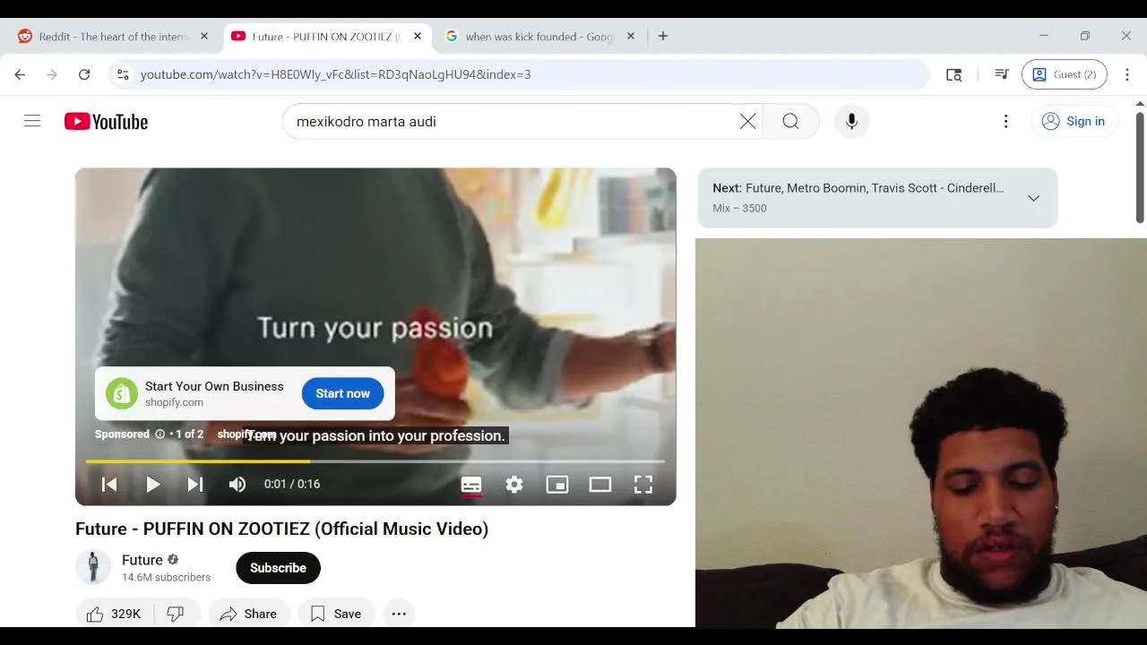1147x645 pixels.
Task: Clear the search box with the X
Action: (x=747, y=121)
